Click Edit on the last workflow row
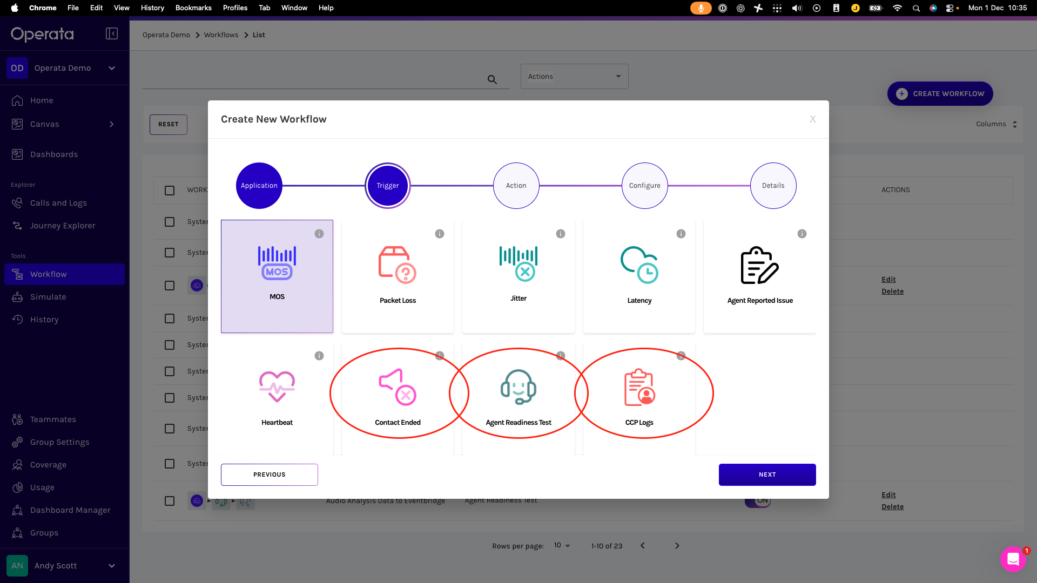This screenshot has height=583, width=1037. click(888, 495)
